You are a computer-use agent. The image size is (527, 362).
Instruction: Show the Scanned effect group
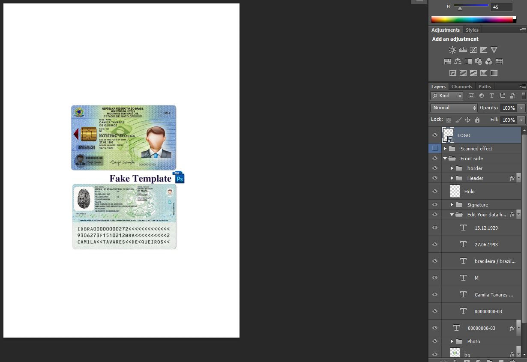click(x=435, y=149)
